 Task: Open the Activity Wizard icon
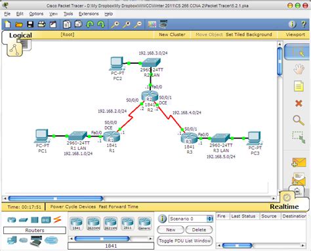click(x=53, y=24)
